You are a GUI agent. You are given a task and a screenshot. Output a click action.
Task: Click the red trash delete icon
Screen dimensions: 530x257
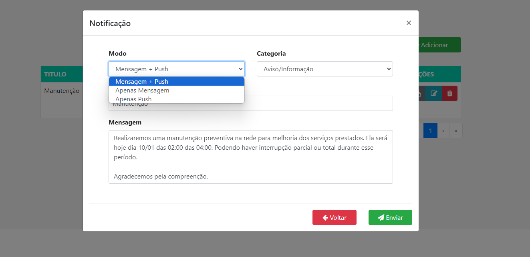[449, 93]
